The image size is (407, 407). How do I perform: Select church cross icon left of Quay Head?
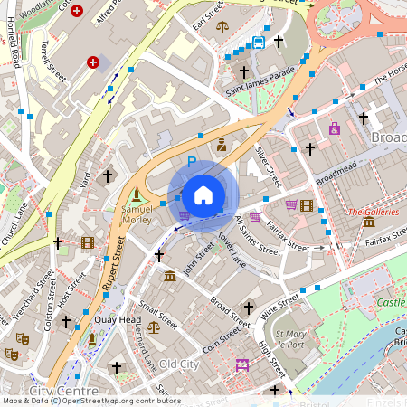pyautogui.click(x=66, y=322)
